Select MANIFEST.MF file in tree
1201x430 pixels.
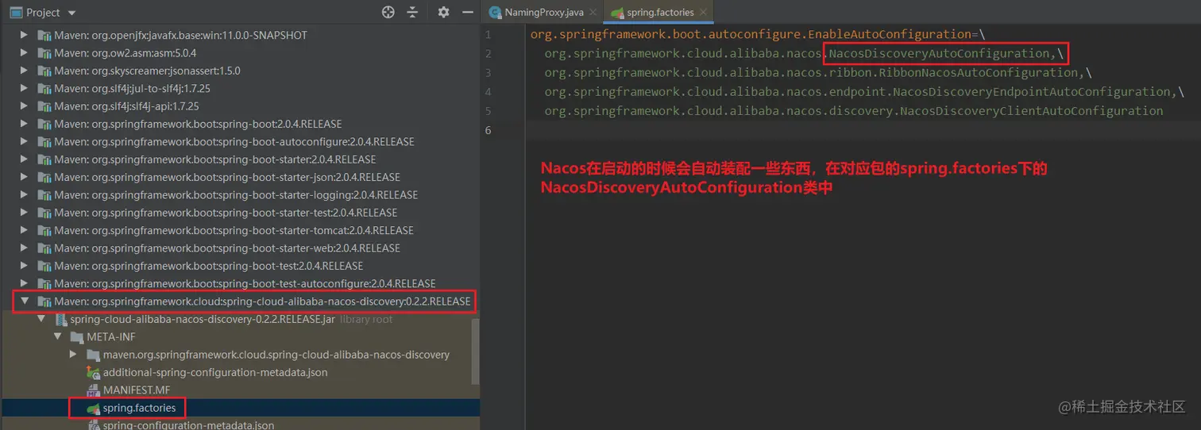137,390
